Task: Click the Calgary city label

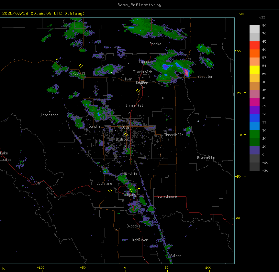Action: point(129,195)
